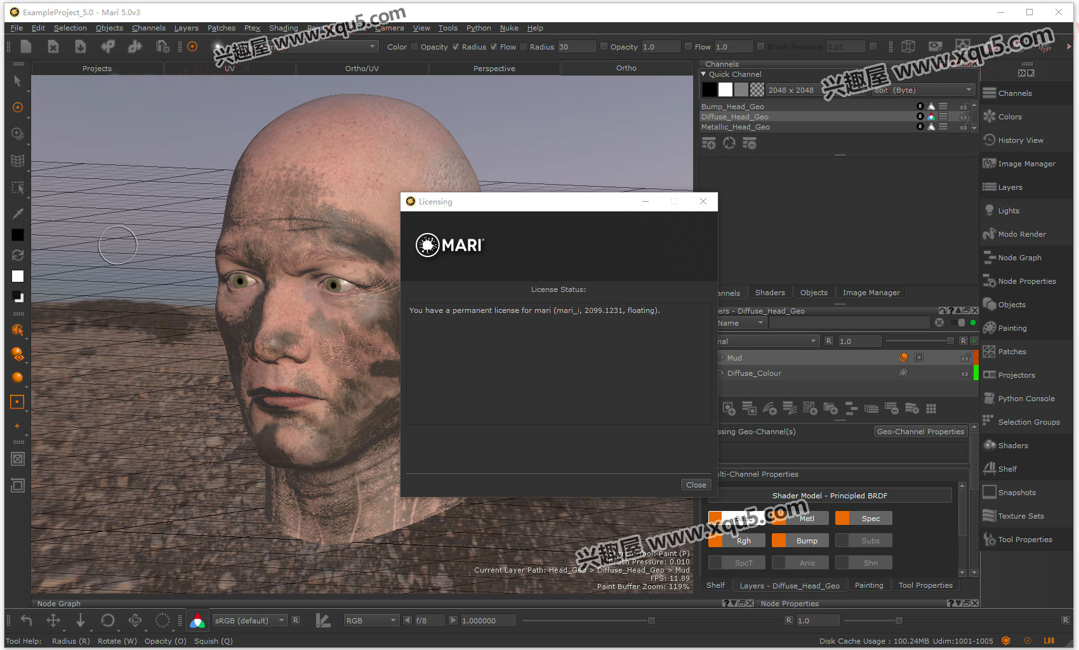
Task: Click the Bump shader channel button
Action: (x=800, y=541)
